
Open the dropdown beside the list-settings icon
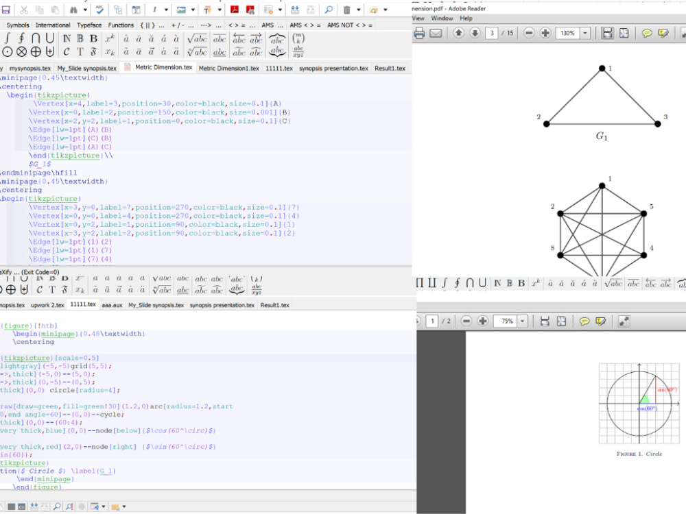(x=280, y=10)
